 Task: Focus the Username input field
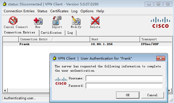click(124, 78)
